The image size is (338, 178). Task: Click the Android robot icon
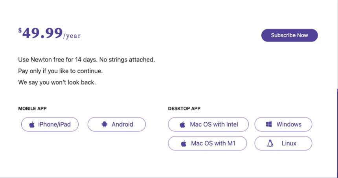click(104, 125)
